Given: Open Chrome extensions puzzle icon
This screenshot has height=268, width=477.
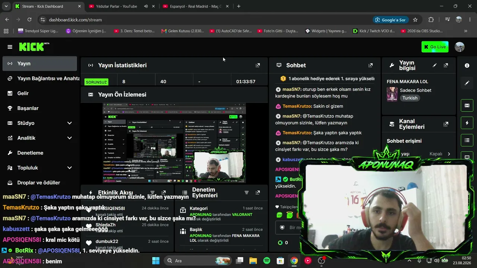Looking at the screenshot, I should [431, 20].
